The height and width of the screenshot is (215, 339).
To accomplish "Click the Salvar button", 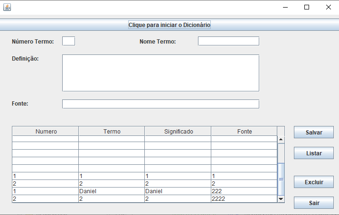I will [314, 132].
